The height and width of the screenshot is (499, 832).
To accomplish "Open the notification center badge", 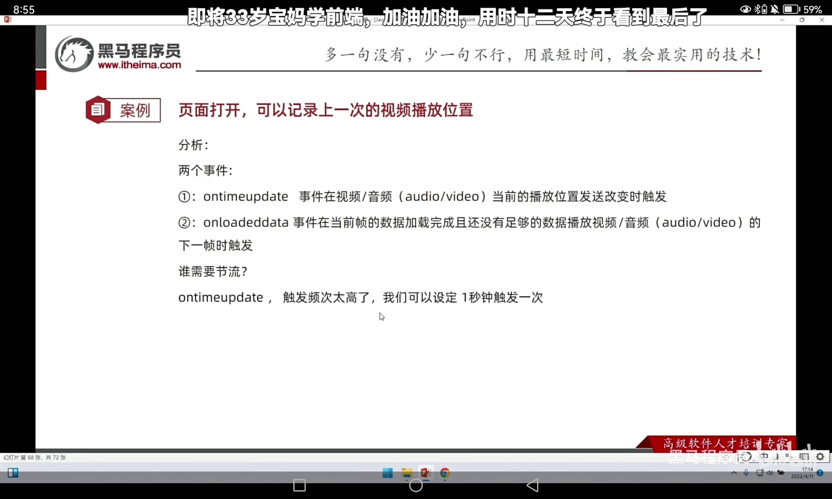I will [820, 473].
